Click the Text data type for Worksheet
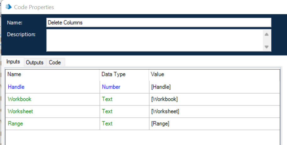Viewport: 287px width, 145px height. [125, 111]
